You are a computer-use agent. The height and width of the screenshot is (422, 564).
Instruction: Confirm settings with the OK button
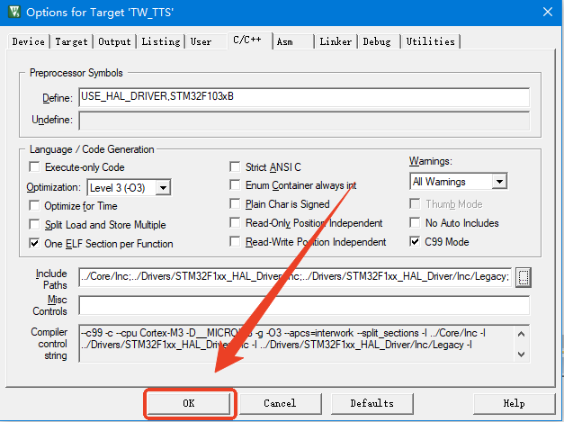point(189,403)
